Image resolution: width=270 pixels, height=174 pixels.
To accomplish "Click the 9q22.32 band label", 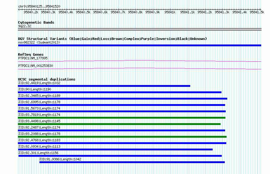I will (x=25, y=26).
